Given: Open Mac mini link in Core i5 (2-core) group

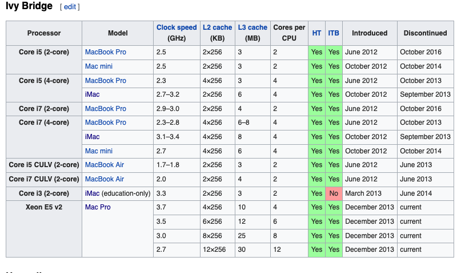Looking at the screenshot, I should coord(99,66).
